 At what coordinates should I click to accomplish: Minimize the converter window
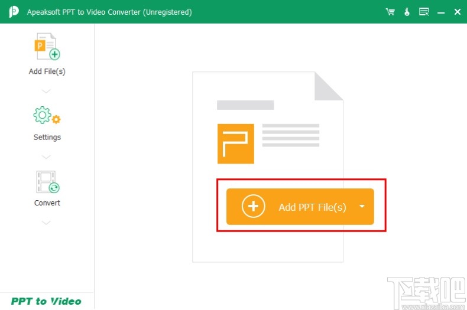tap(441, 12)
